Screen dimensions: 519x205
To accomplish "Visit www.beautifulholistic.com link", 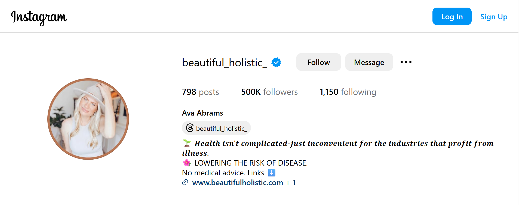I will pos(238,182).
